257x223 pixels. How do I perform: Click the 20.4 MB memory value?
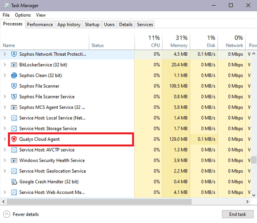(179, 65)
